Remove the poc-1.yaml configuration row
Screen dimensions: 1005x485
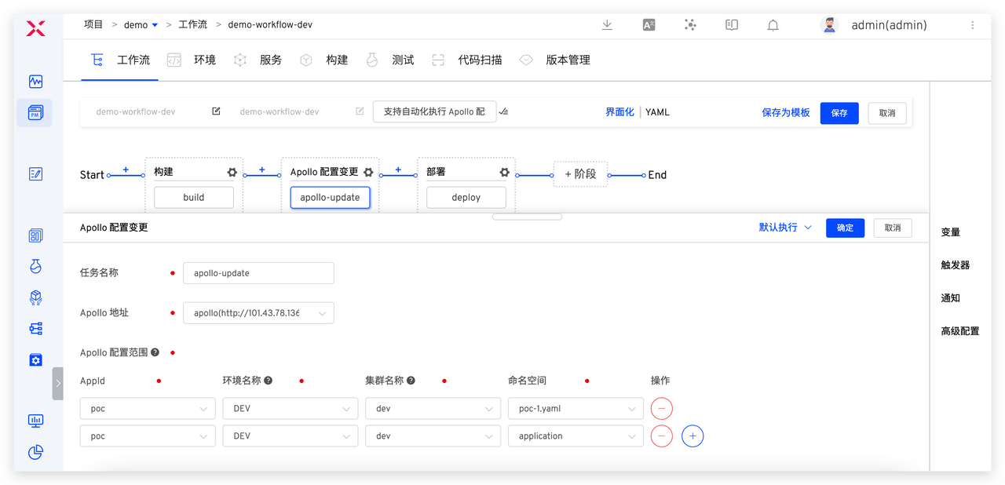pos(661,408)
